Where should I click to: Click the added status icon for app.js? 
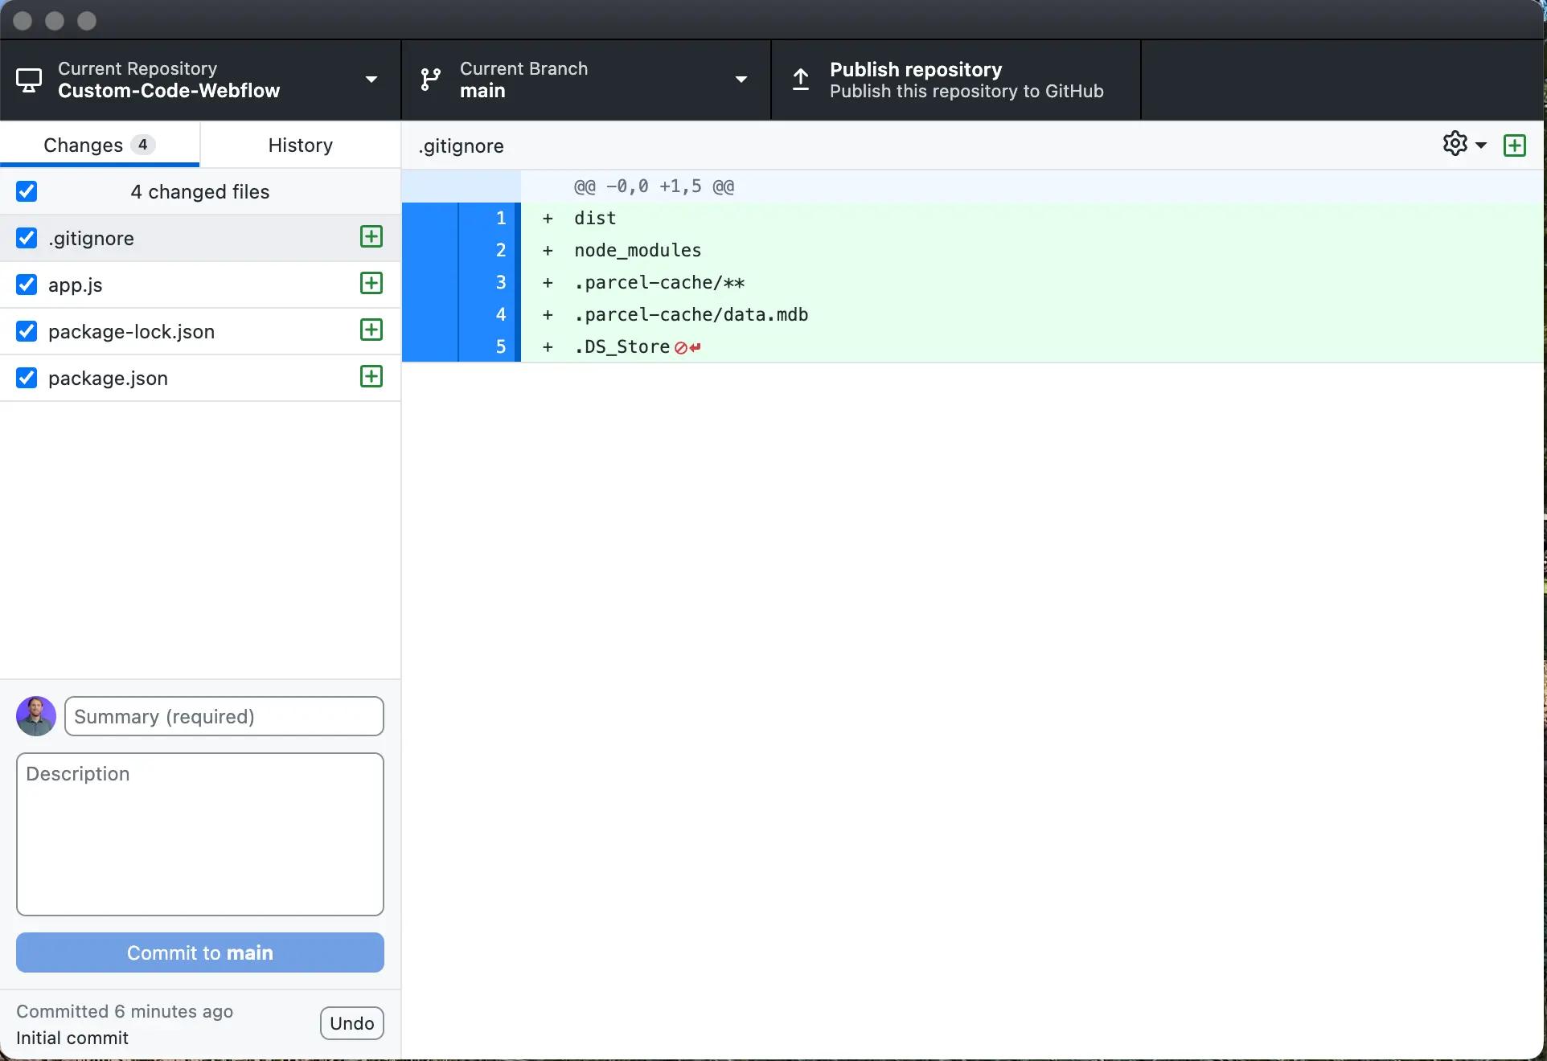371,283
